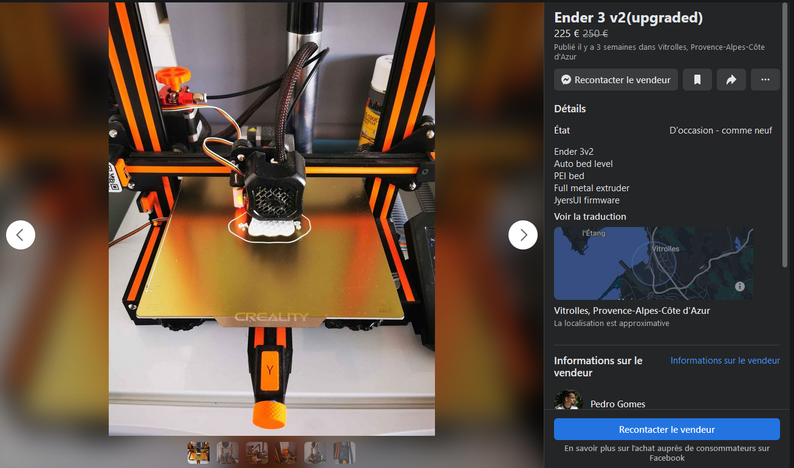Image resolution: width=794 pixels, height=468 pixels.
Task: Click the 225 € price text
Action: click(567, 34)
